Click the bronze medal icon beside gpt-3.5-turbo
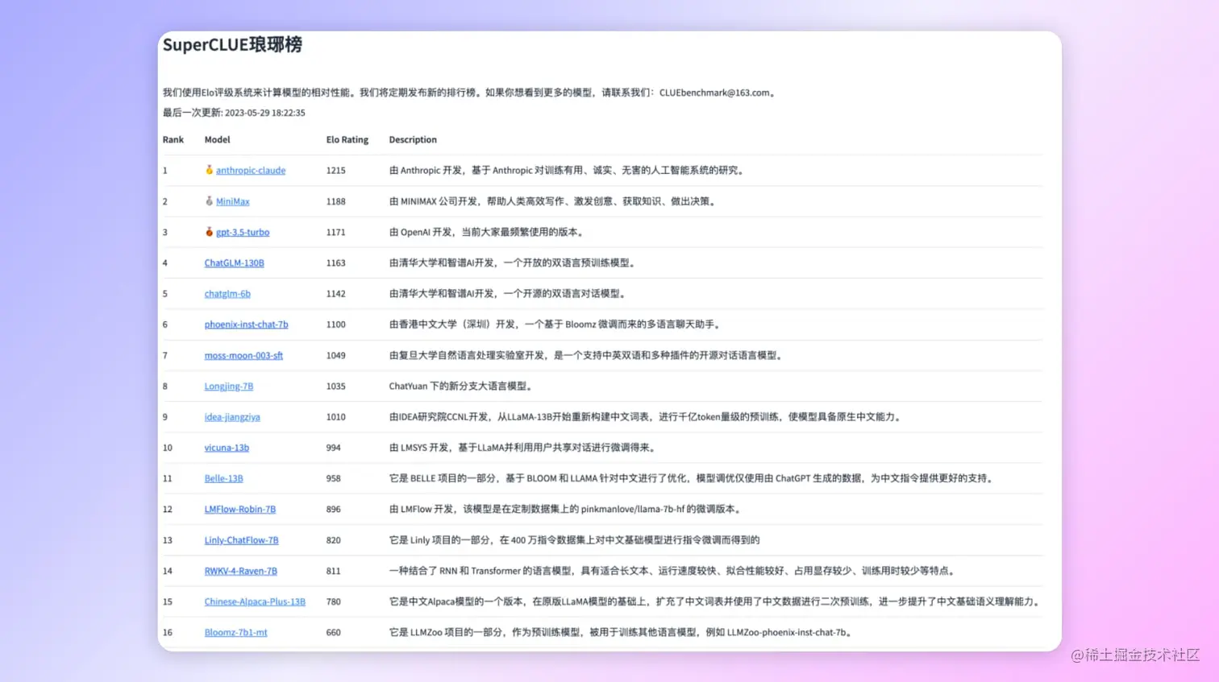 point(209,231)
